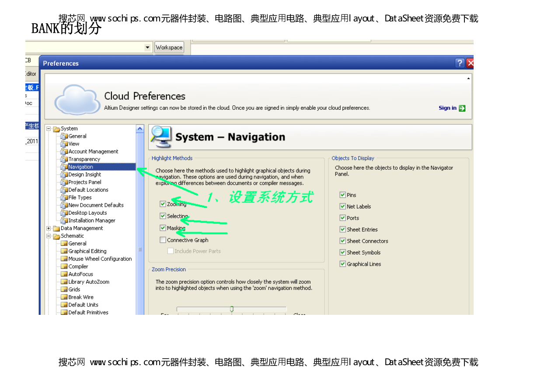Image resolution: width=537 pixels, height=380 pixels.
Task: Click the Library AutoZoom page icon
Action: tap(64, 282)
